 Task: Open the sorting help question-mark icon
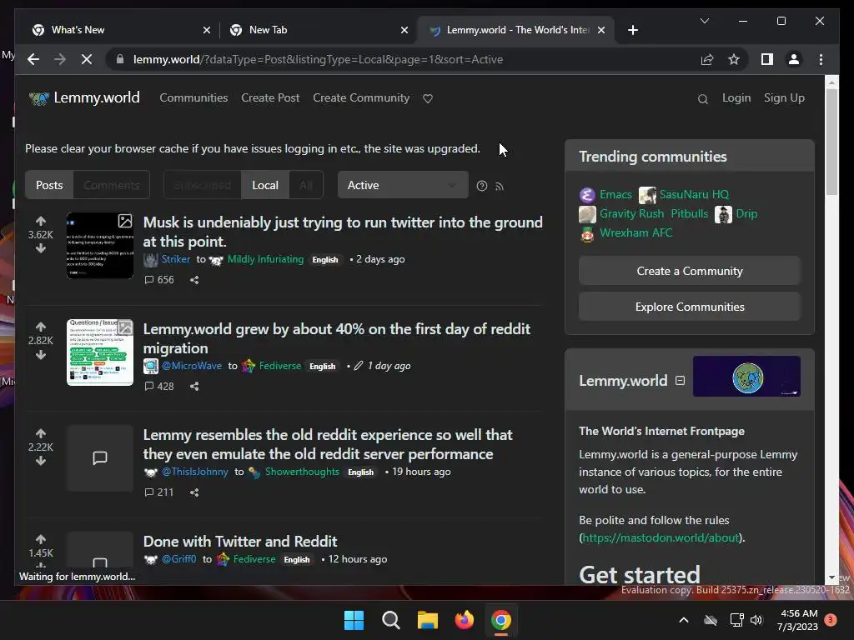[x=482, y=186]
